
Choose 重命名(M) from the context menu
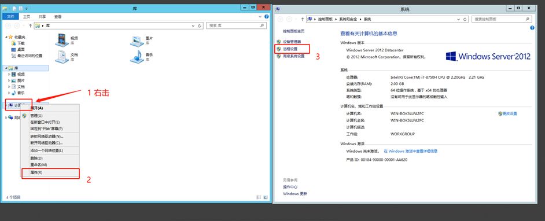point(50,165)
